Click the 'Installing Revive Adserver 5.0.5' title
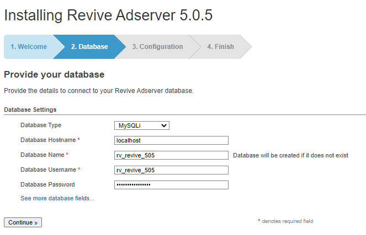The width and height of the screenshot is (366, 235). point(108,15)
